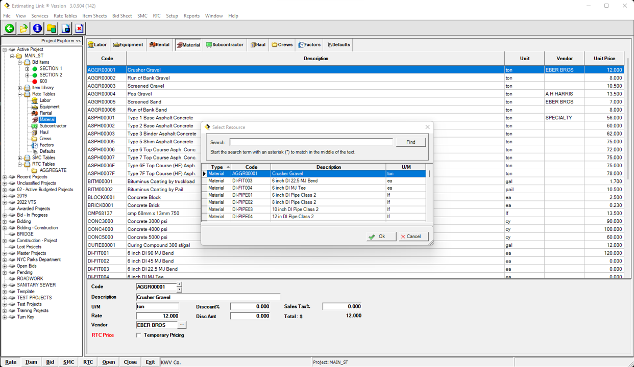Open the Equipment rate table tab
634x367 pixels.
[x=128, y=44]
